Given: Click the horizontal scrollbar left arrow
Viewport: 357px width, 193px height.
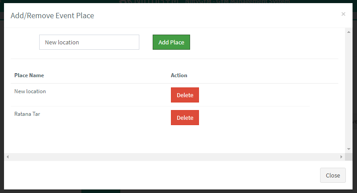Looking at the screenshot, I should pyautogui.click(x=8, y=157).
